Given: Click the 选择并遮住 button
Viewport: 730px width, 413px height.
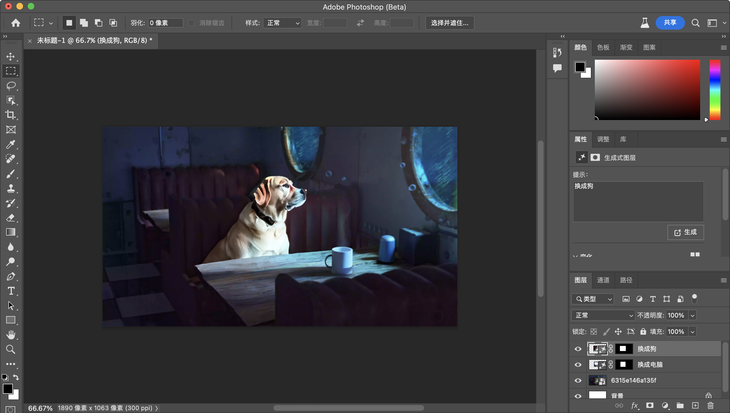Looking at the screenshot, I should coord(449,23).
